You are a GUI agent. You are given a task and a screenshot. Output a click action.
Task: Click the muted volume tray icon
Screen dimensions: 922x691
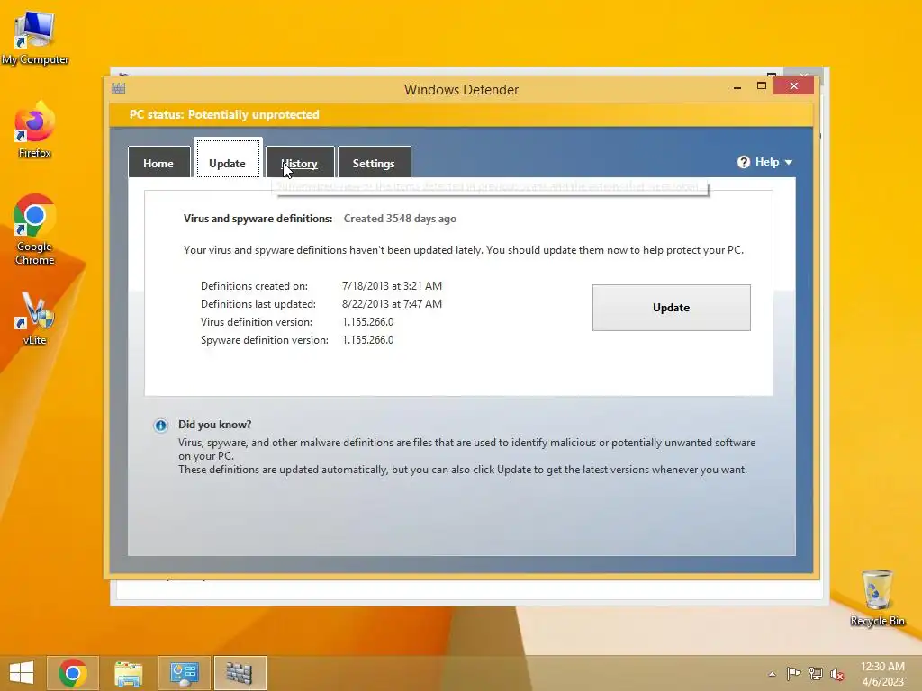tap(836, 674)
